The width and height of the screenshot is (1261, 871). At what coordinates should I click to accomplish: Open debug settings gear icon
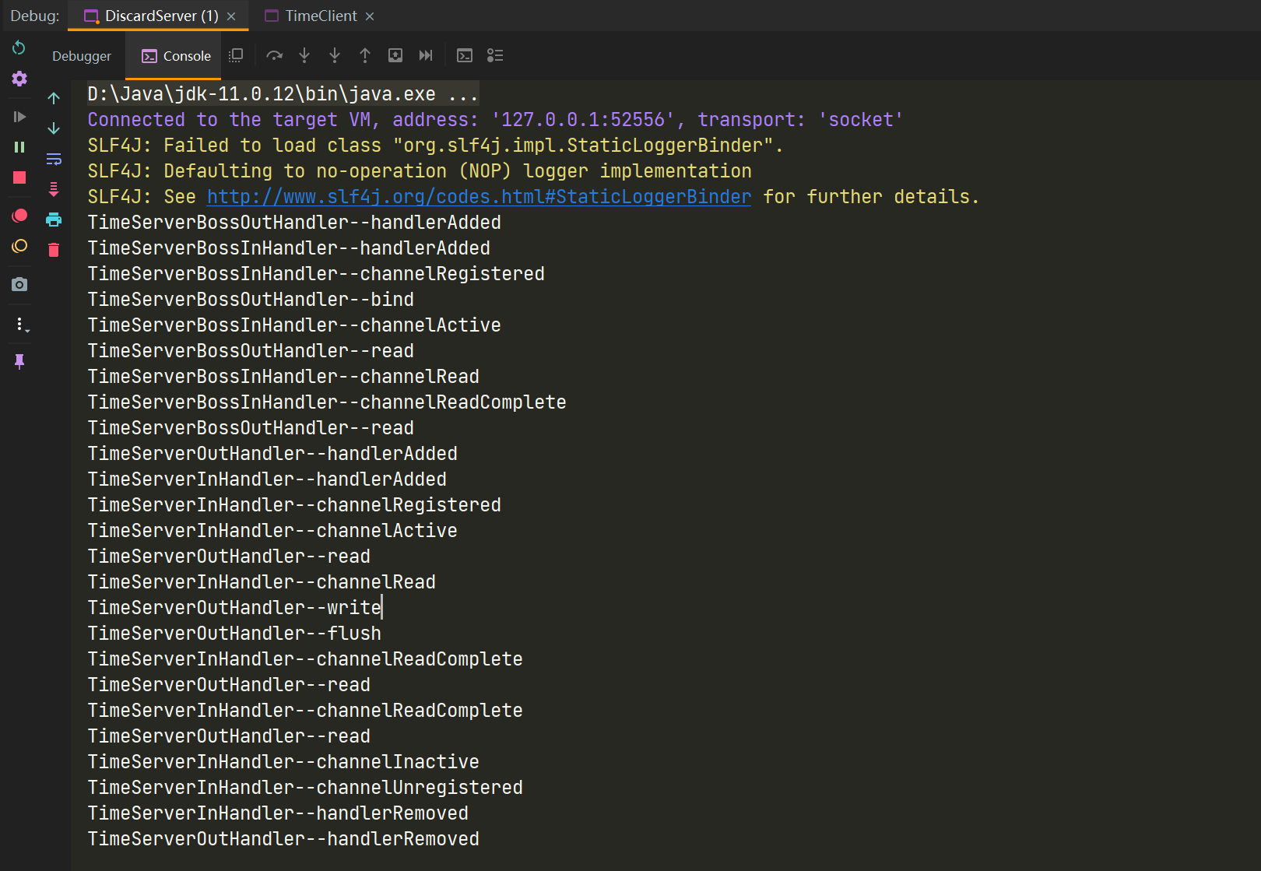pos(19,79)
